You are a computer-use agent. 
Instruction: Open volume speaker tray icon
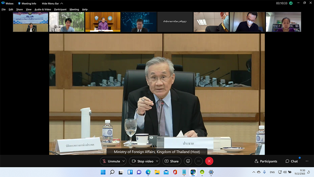pyautogui.click(x=285, y=172)
